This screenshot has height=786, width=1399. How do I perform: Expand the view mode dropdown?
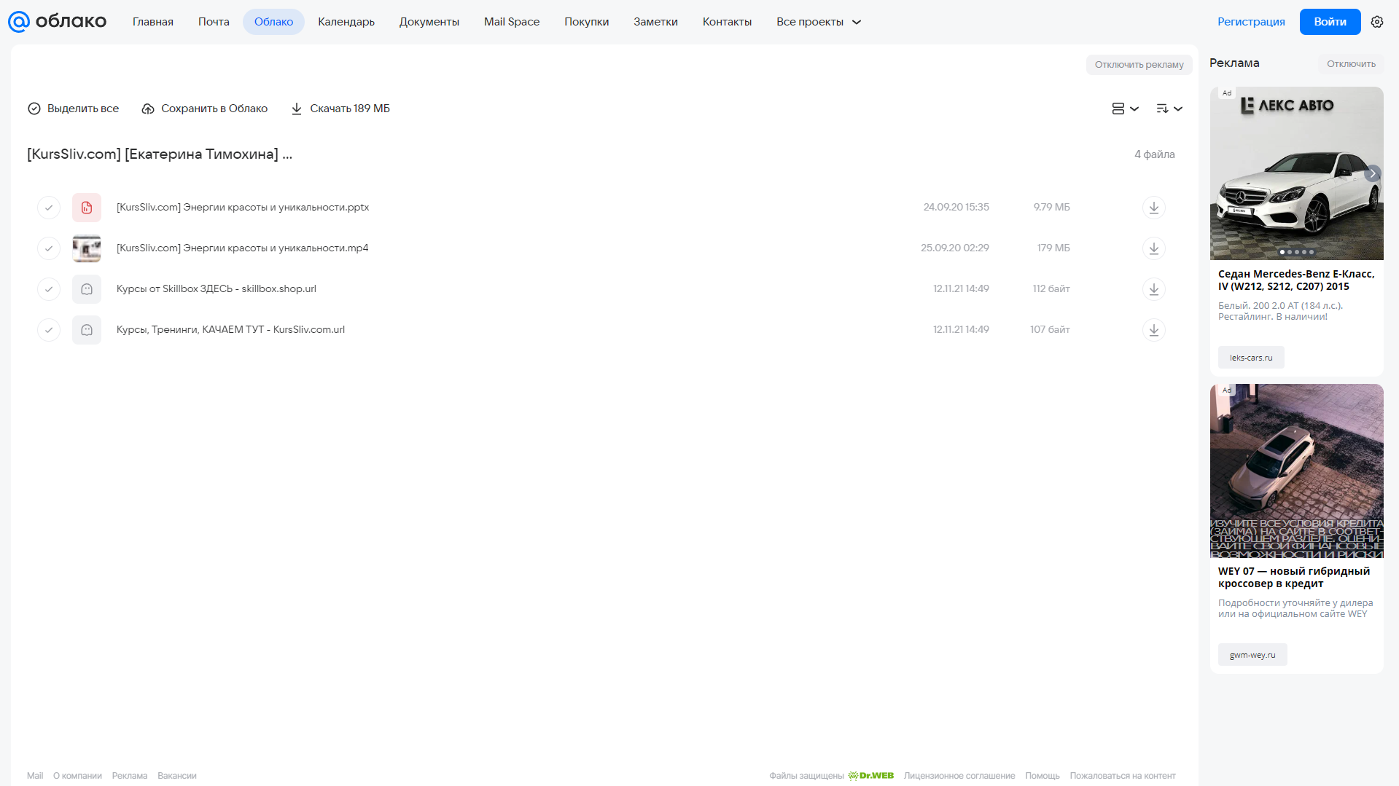click(x=1125, y=109)
